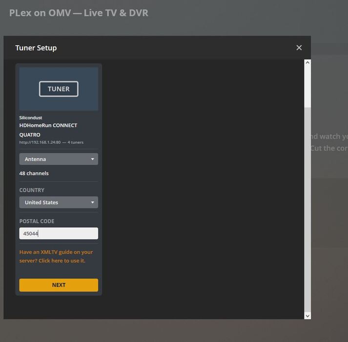
Task: Click the 48 channels text
Action: point(34,173)
